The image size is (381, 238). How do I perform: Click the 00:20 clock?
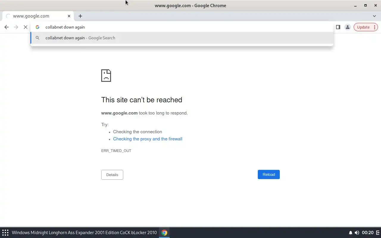368,233
